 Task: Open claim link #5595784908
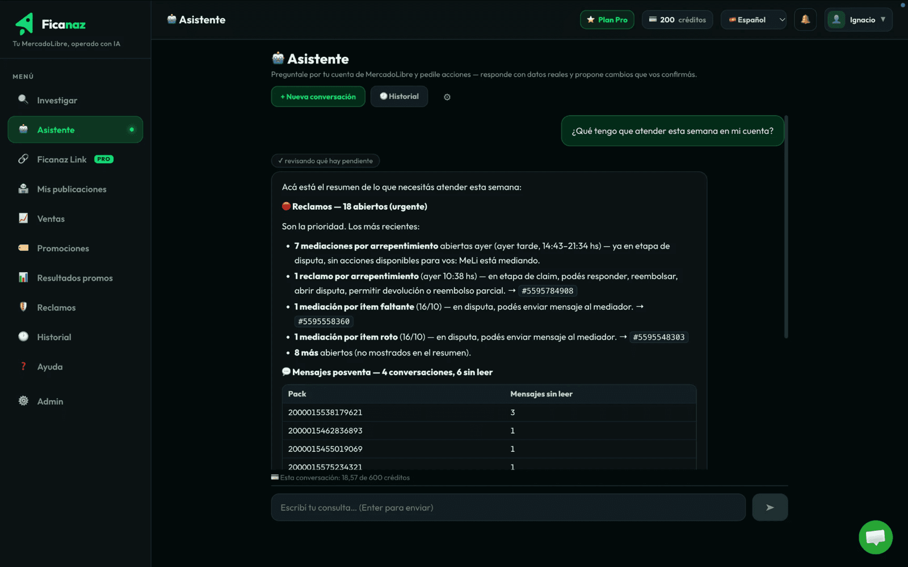[x=548, y=291]
